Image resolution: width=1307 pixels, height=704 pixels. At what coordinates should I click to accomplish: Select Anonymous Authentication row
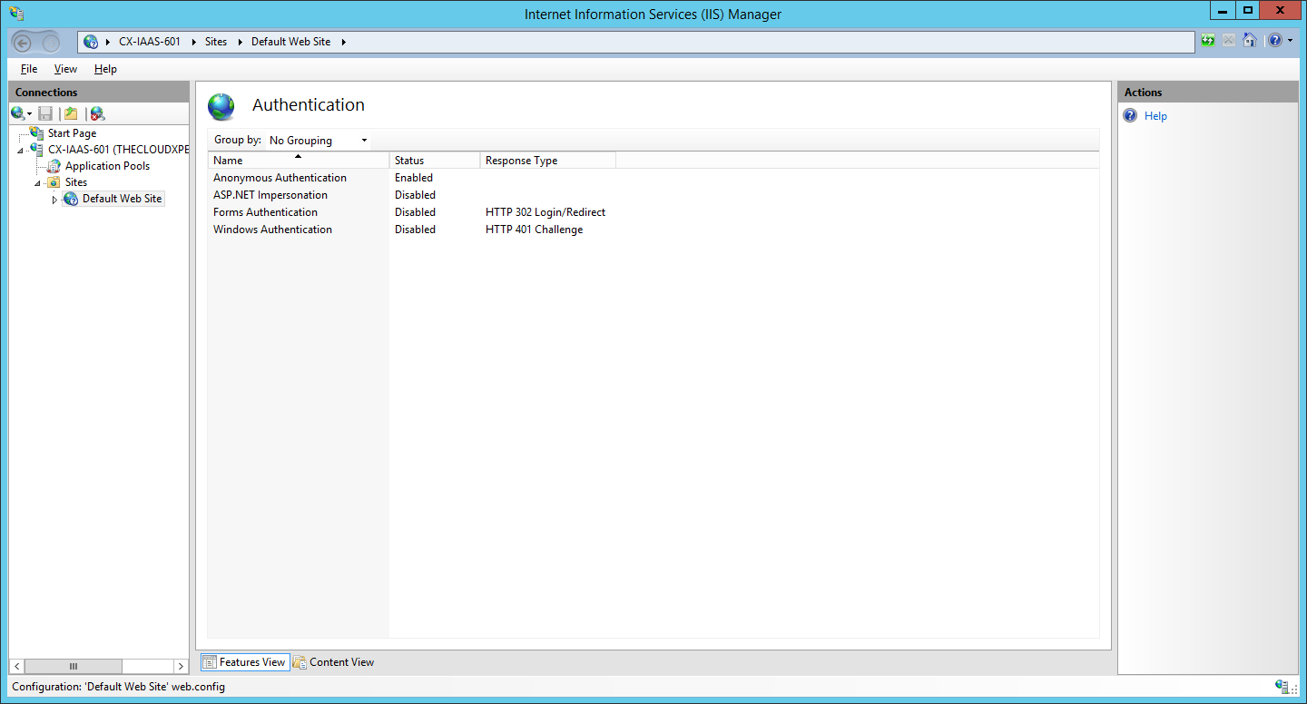[280, 178]
